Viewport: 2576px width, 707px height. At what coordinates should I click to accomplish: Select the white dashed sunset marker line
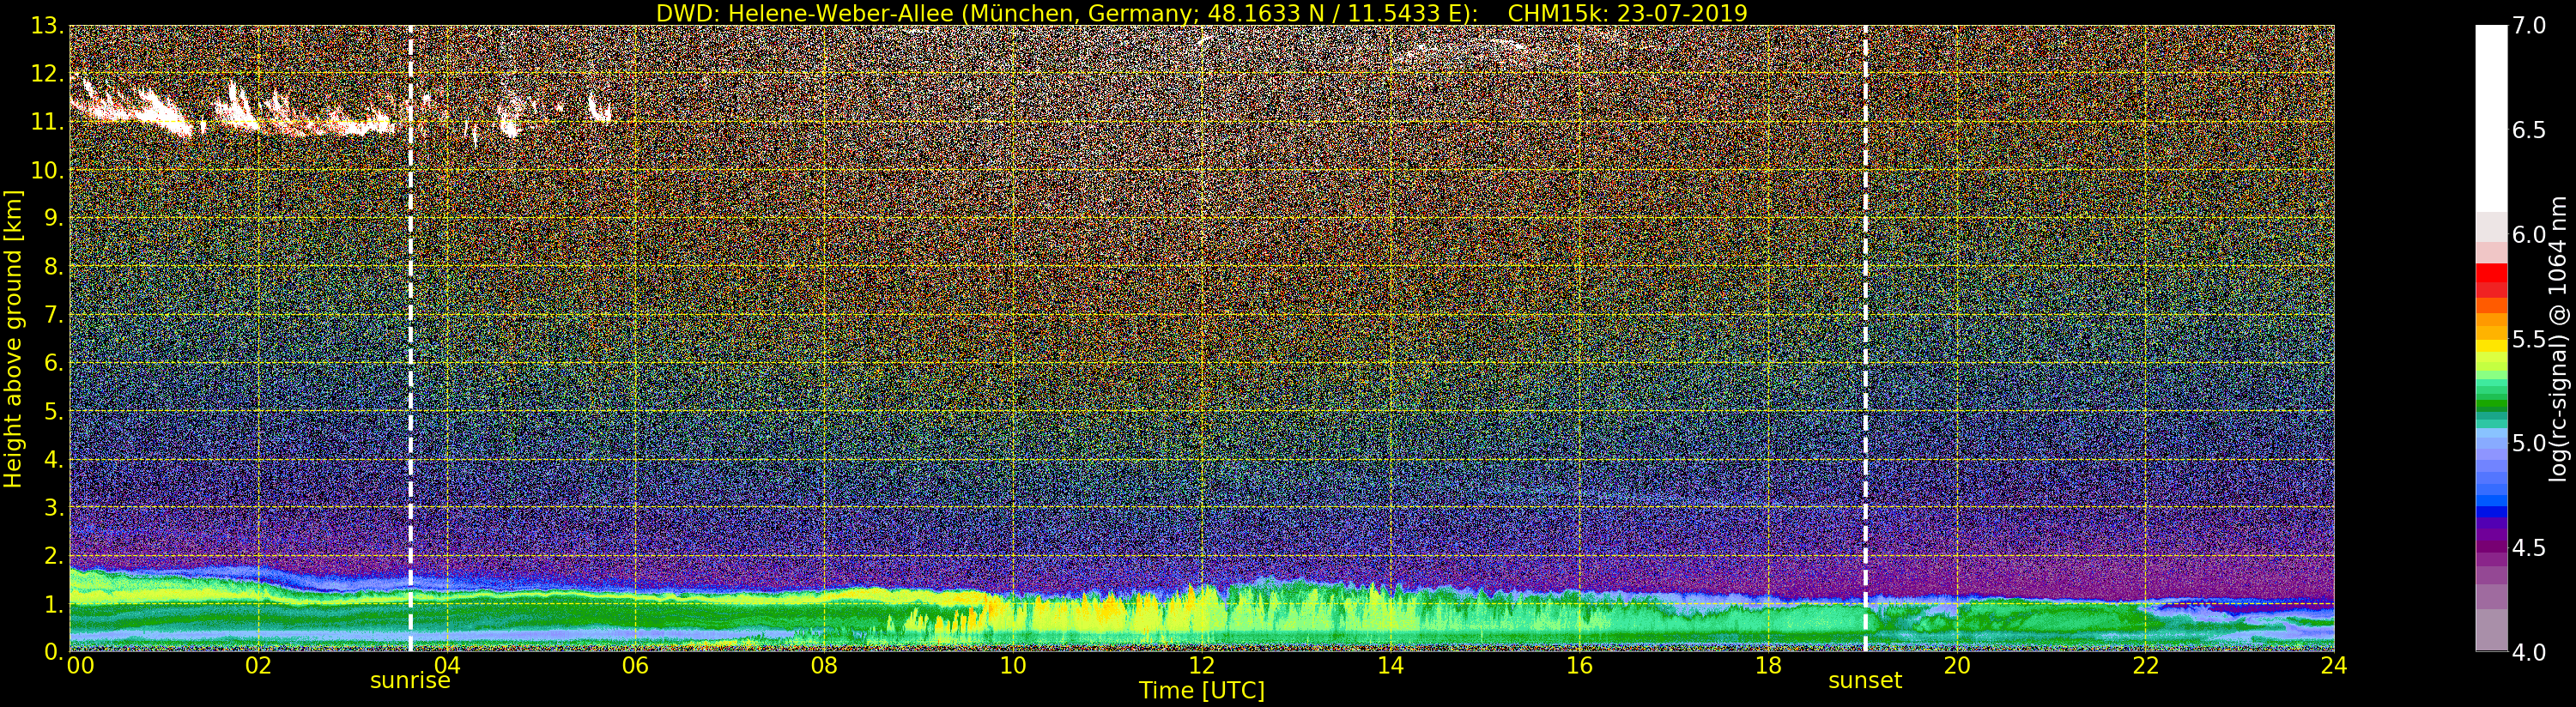click(1865, 338)
